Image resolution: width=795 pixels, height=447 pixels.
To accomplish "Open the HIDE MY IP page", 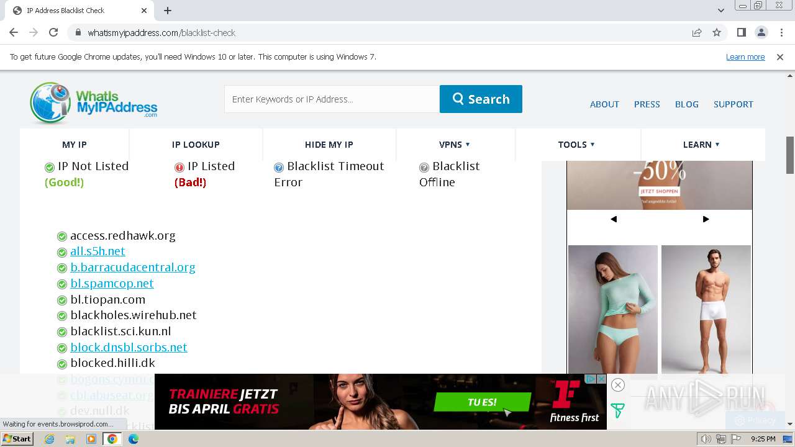I will (329, 145).
